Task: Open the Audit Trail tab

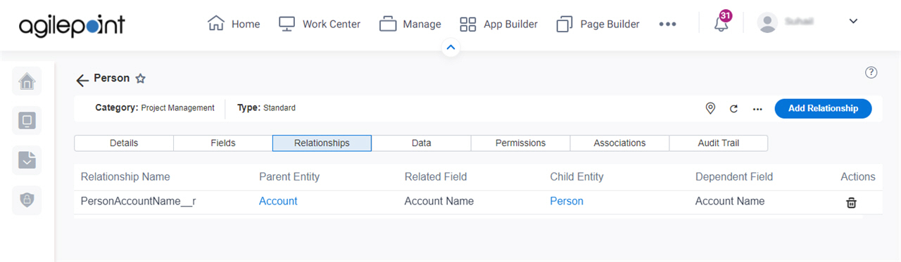Action: [x=719, y=143]
